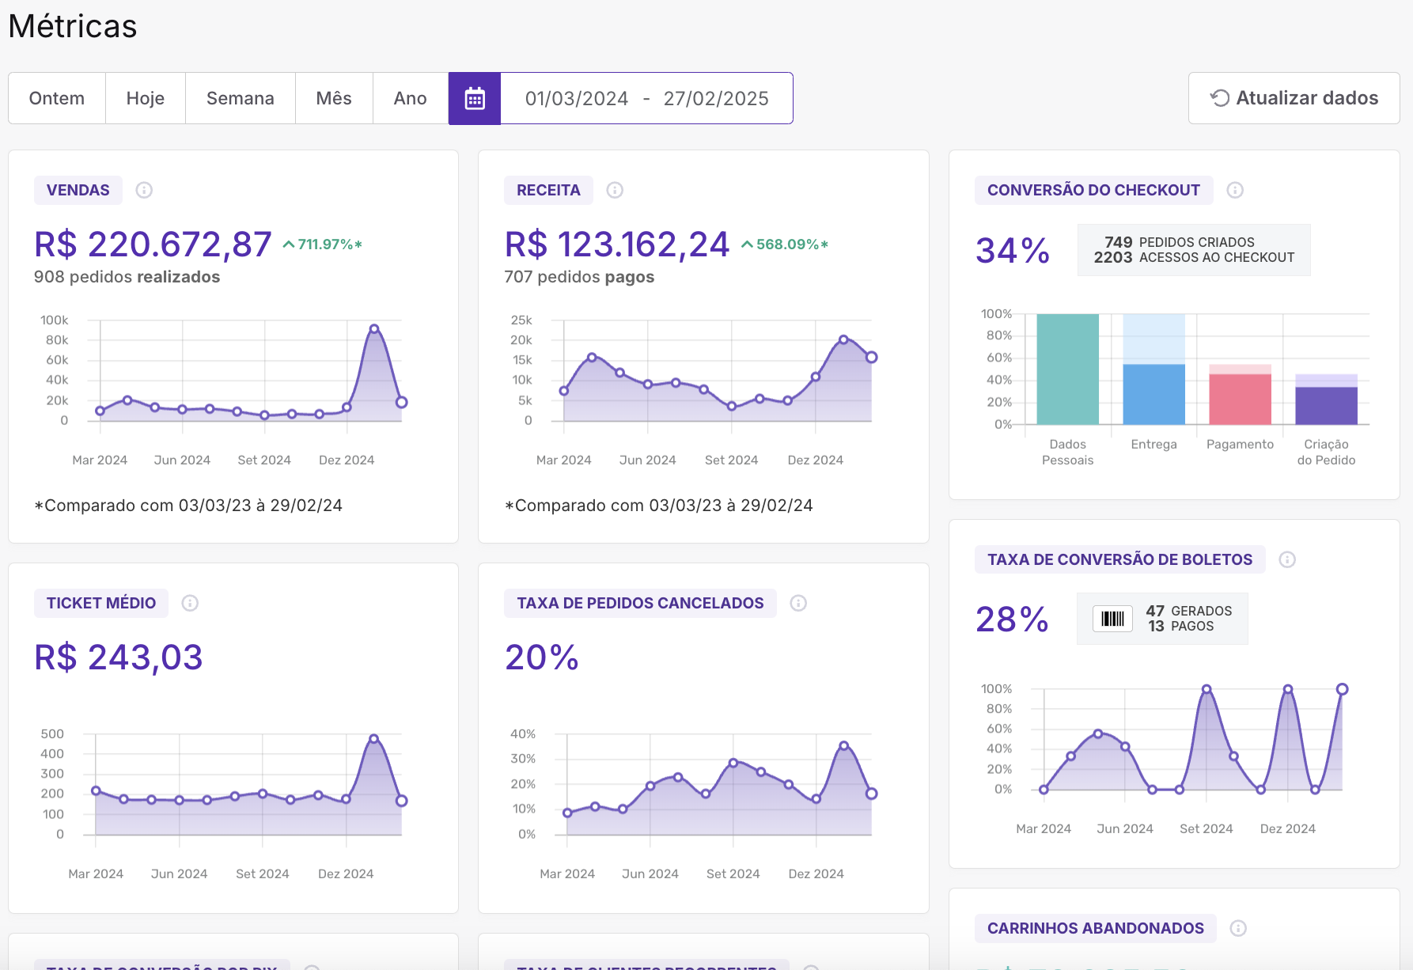Click the 707 pedidos pagos text
1413x970 pixels.
(580, 277)
